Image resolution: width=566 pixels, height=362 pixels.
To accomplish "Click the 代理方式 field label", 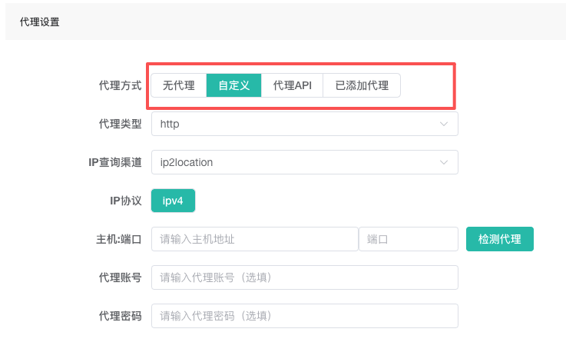I will pos(120,85).
